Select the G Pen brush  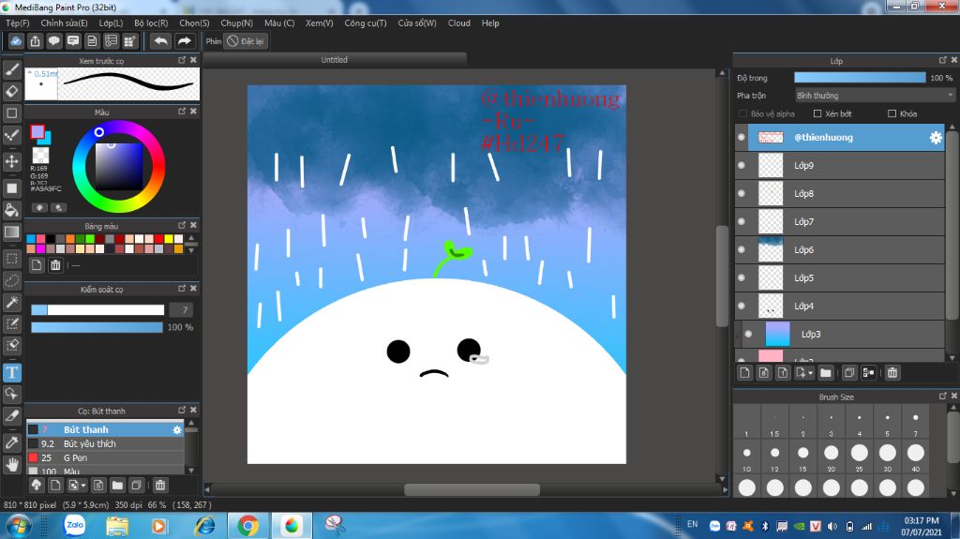[105, 458]
